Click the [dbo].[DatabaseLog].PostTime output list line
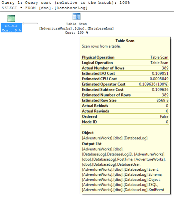Image resolution: width=174 pixels, height=197 pixels. point(124,159)
